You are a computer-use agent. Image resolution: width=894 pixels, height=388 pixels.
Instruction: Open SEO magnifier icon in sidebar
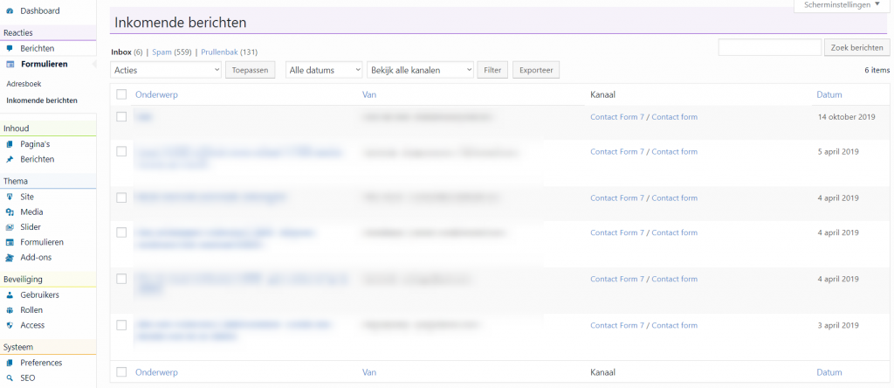pos(10,378)
